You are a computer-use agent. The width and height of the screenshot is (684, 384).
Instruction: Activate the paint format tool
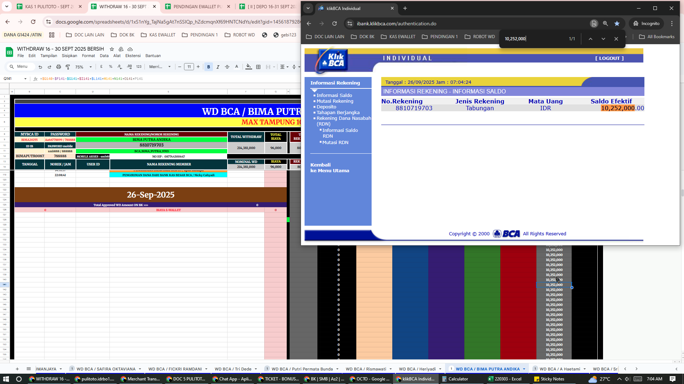[68, 67]
